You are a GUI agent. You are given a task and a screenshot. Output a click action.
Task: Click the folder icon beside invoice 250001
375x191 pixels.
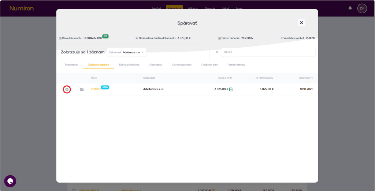[x=82, y=89]
